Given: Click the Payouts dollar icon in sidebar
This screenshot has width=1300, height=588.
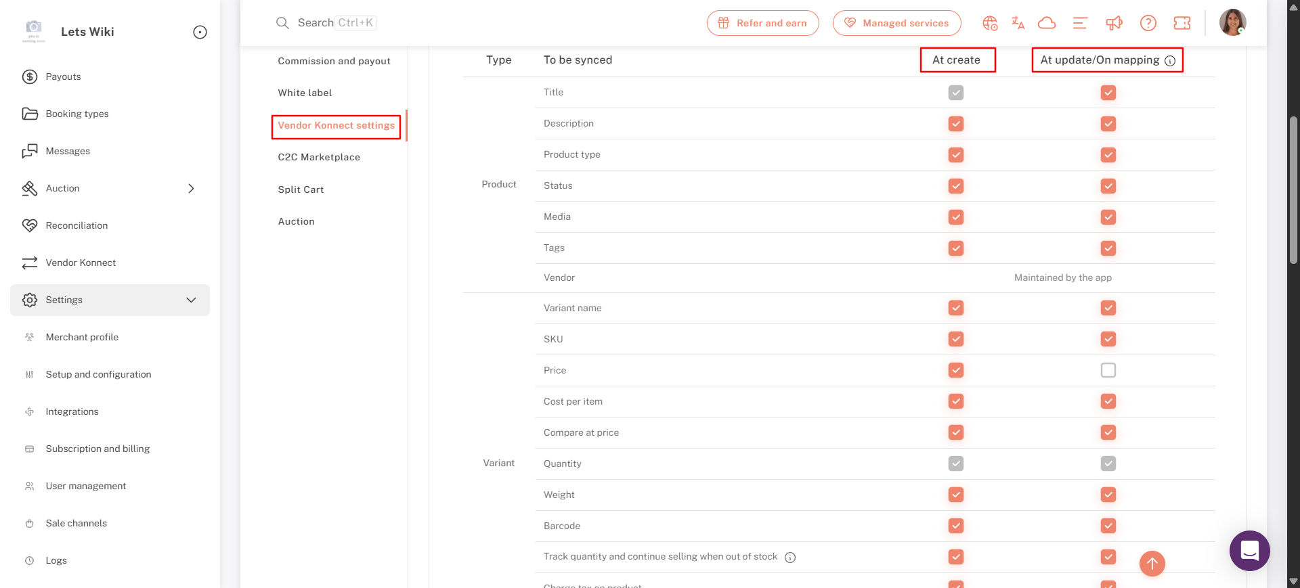Looking at the screenshot, I should 30,76.
